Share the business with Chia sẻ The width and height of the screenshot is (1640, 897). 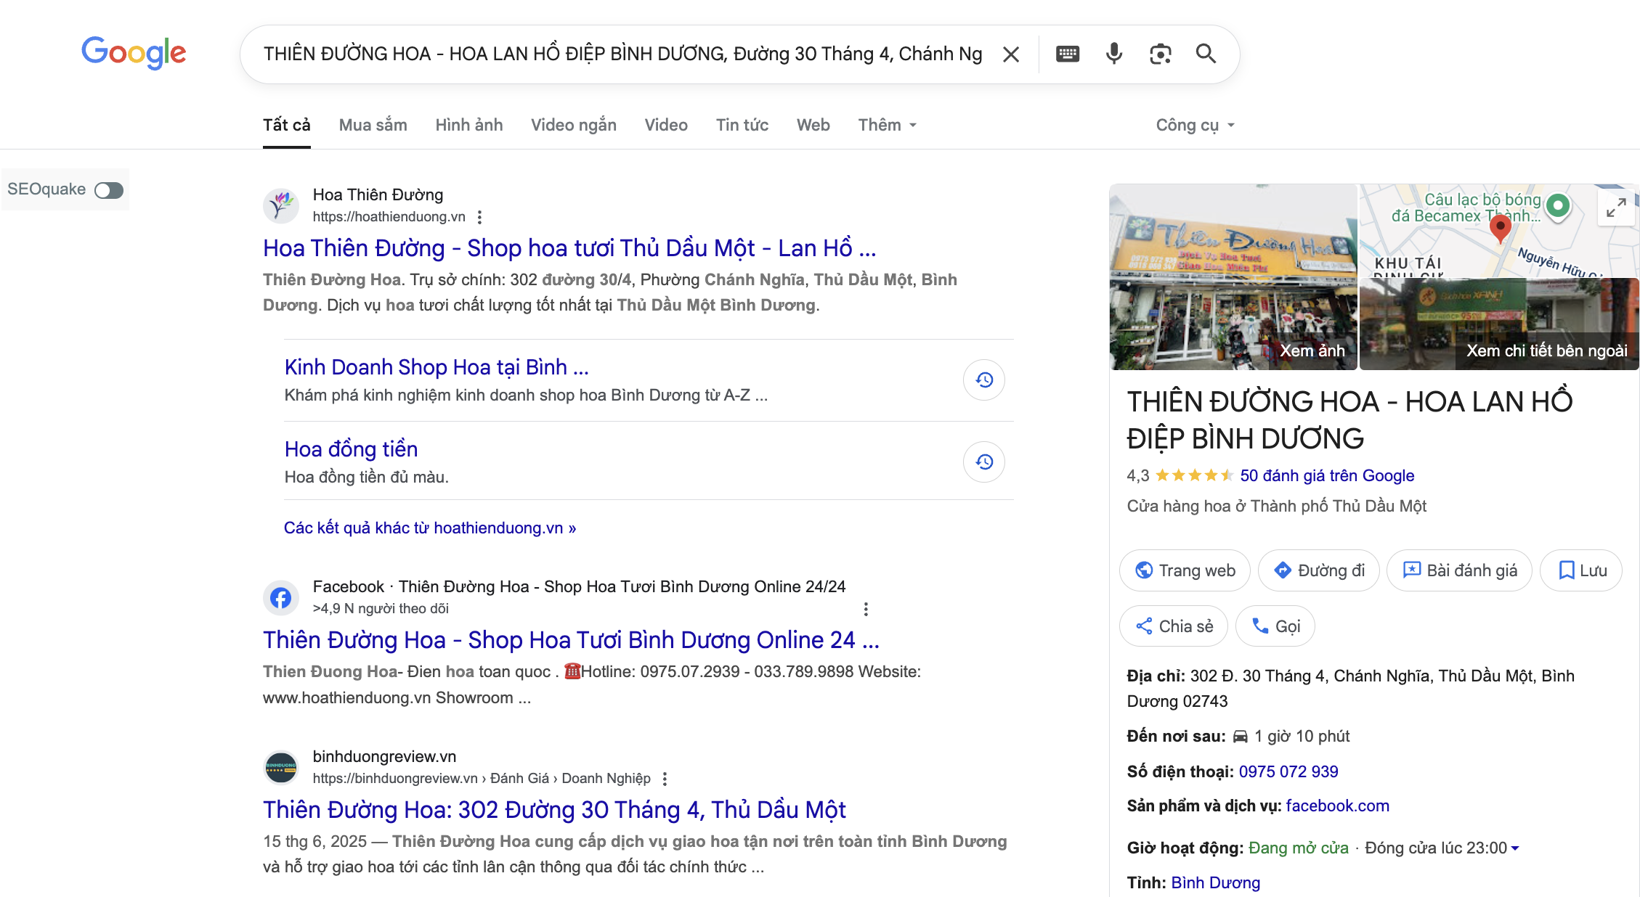(x=1174, y=626)
